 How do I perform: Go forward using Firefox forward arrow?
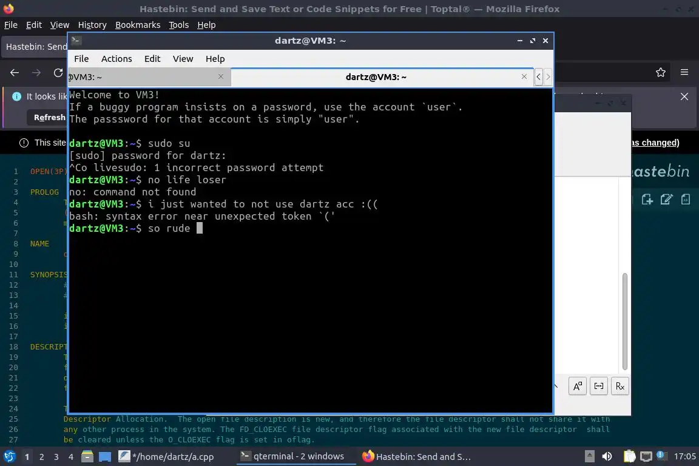point(36,72)
